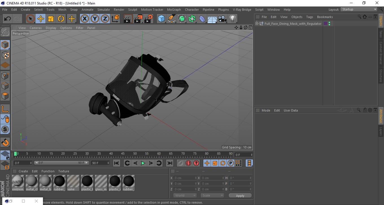This screenshot has width=384, height=205.
Task: Expand Full_Face_Diving_Mask_with_Regulator object tree
Action: 257,24
